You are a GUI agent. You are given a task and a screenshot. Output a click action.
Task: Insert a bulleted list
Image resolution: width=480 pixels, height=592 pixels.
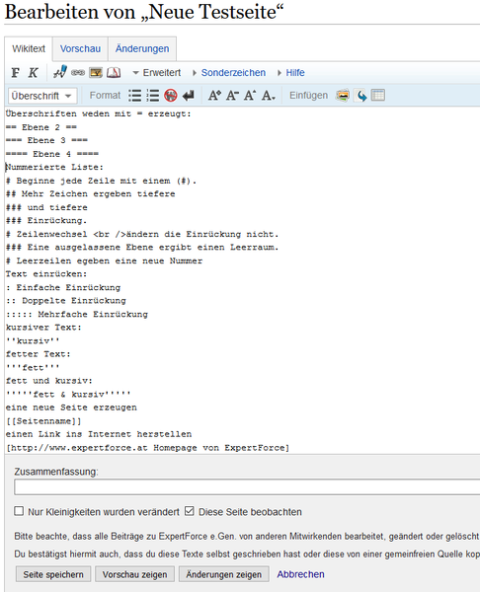click(134, 96)
